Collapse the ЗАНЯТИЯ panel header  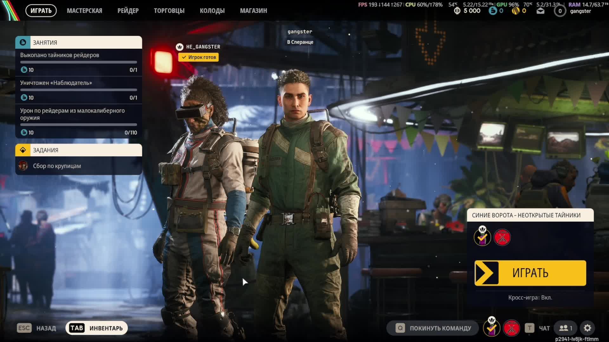[79, 42]
